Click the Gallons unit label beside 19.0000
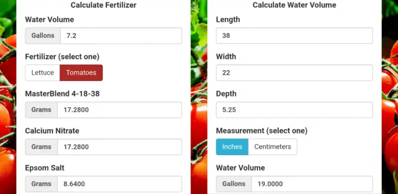Image resolution: width=398 pixels, height=194 pixels. click(234, 184)
